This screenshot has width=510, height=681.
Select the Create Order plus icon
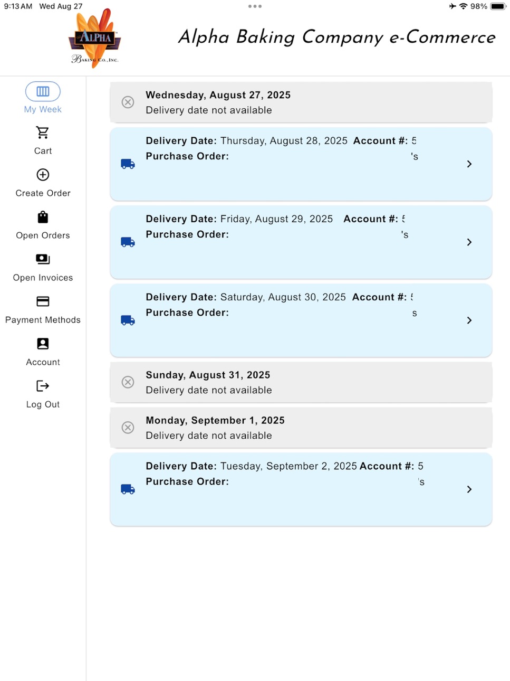pyautogui.click(x=43, y=175)
